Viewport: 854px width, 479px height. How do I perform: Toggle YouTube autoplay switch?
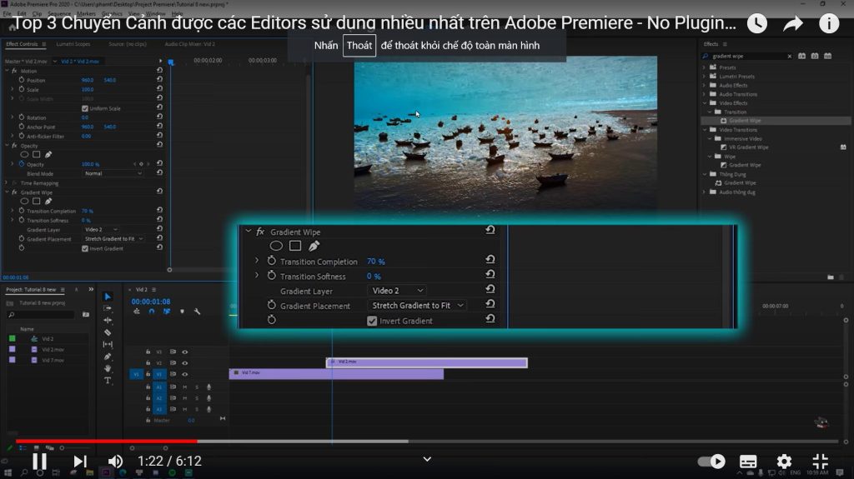(x=711, y=462)
